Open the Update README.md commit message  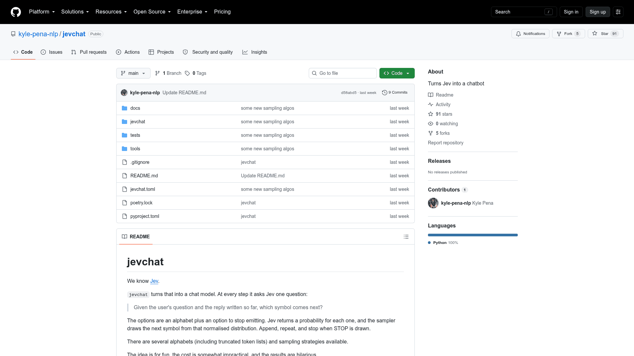click(x=184, y=93)
